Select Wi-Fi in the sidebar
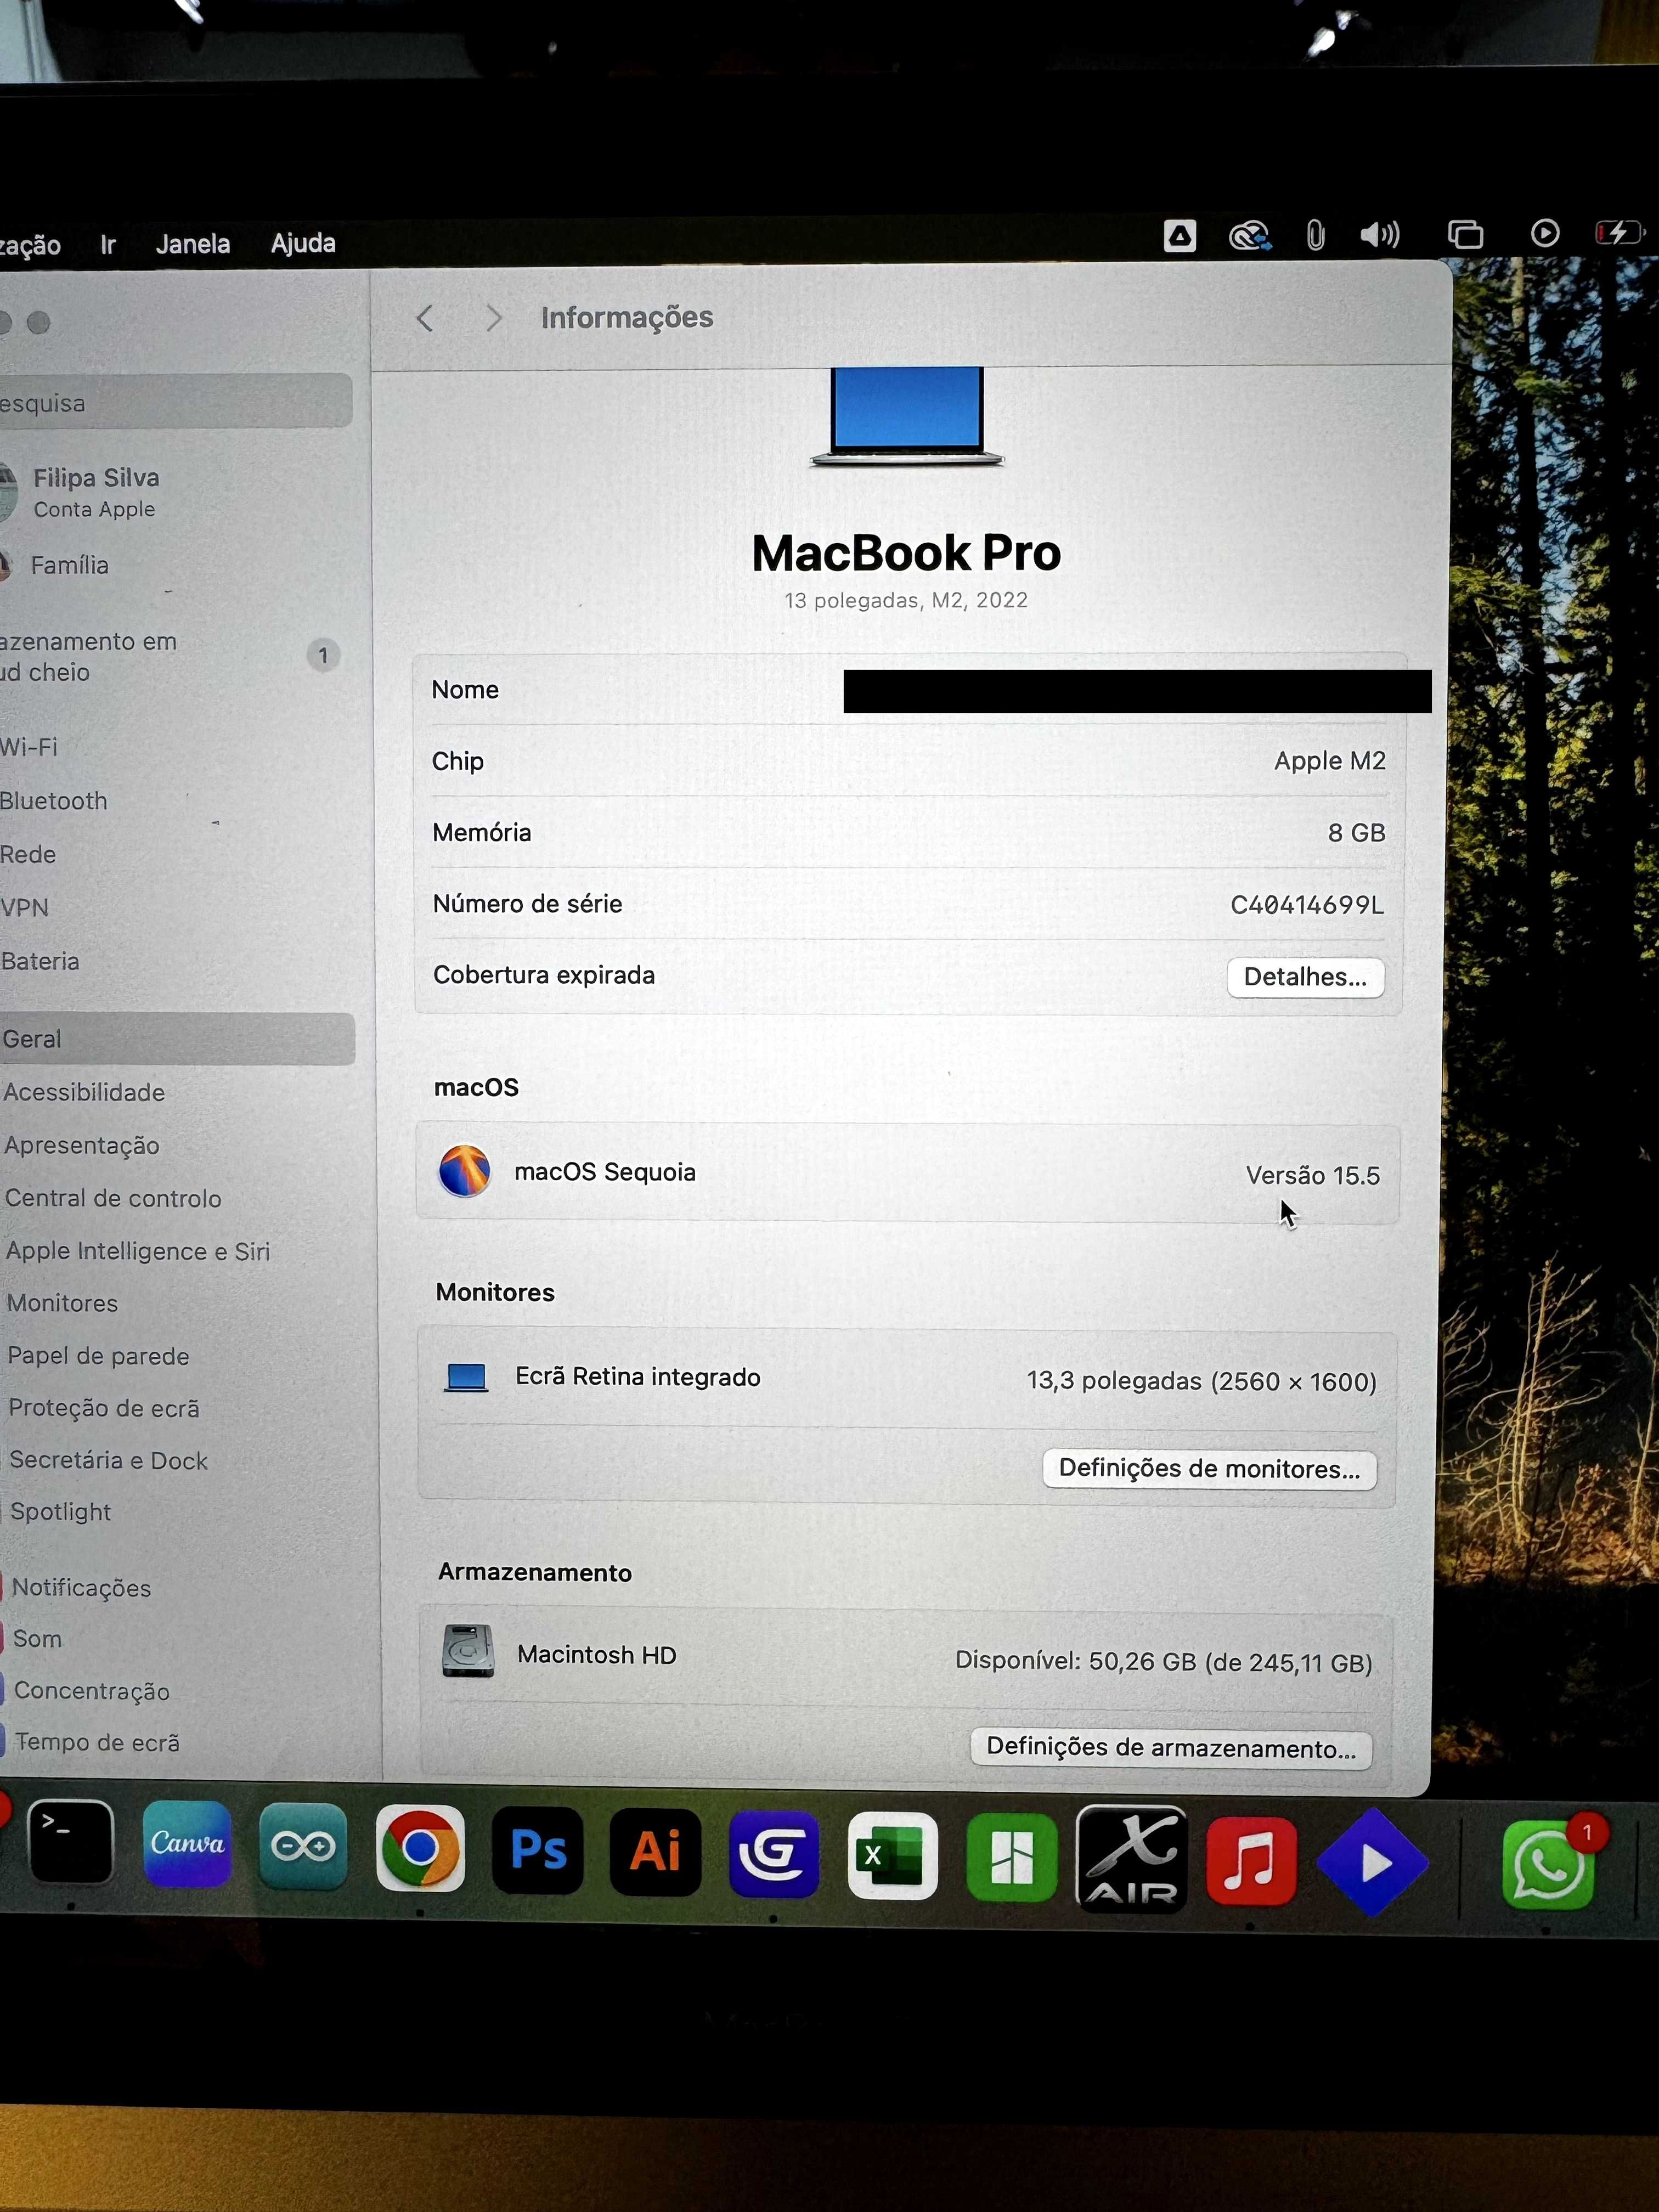 (x=29, y=747)
